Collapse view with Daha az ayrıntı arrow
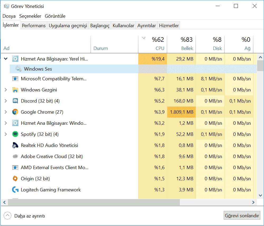This screenshot has width=264, height=226. [x=7, y=215]
